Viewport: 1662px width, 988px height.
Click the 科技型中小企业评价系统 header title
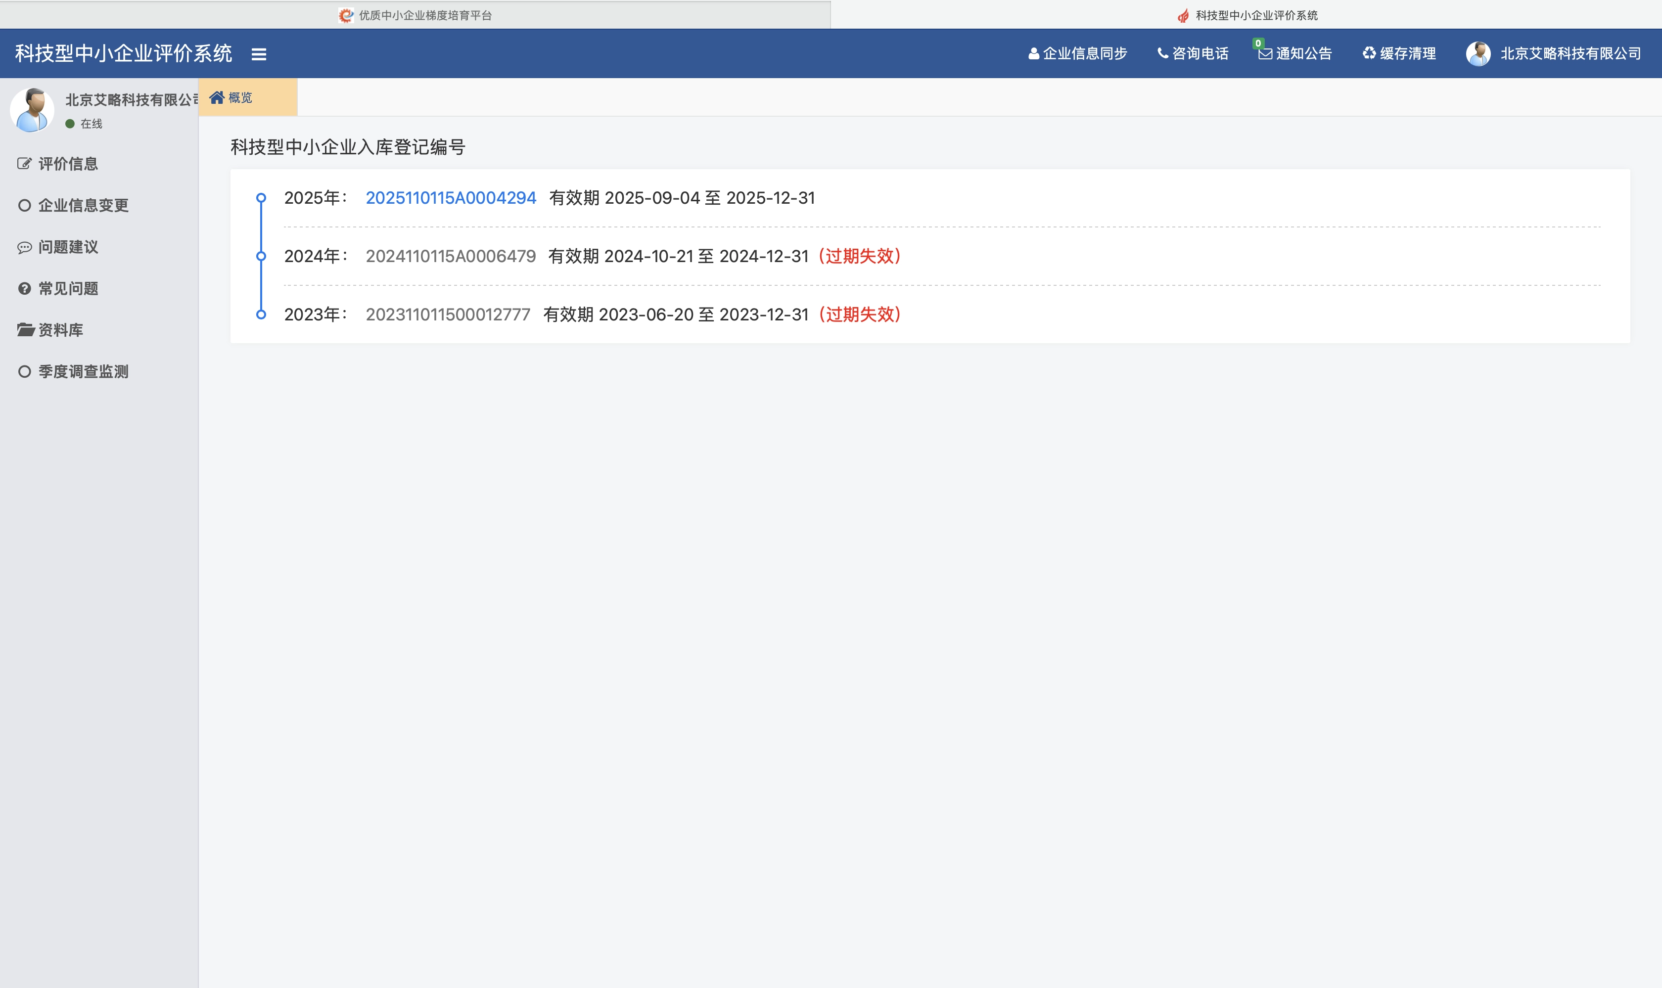coord(124,53)
